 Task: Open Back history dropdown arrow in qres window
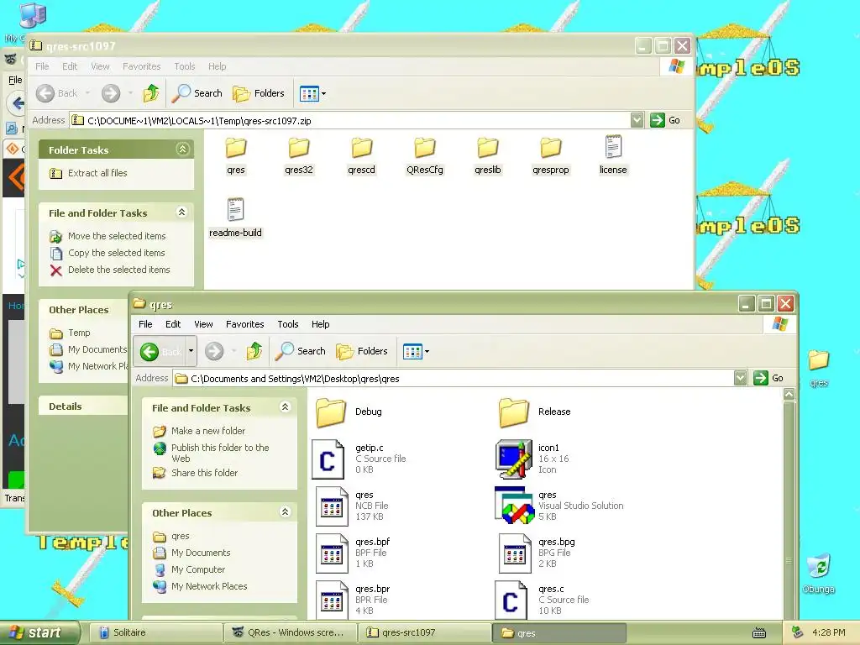click(x=191, y=351)
